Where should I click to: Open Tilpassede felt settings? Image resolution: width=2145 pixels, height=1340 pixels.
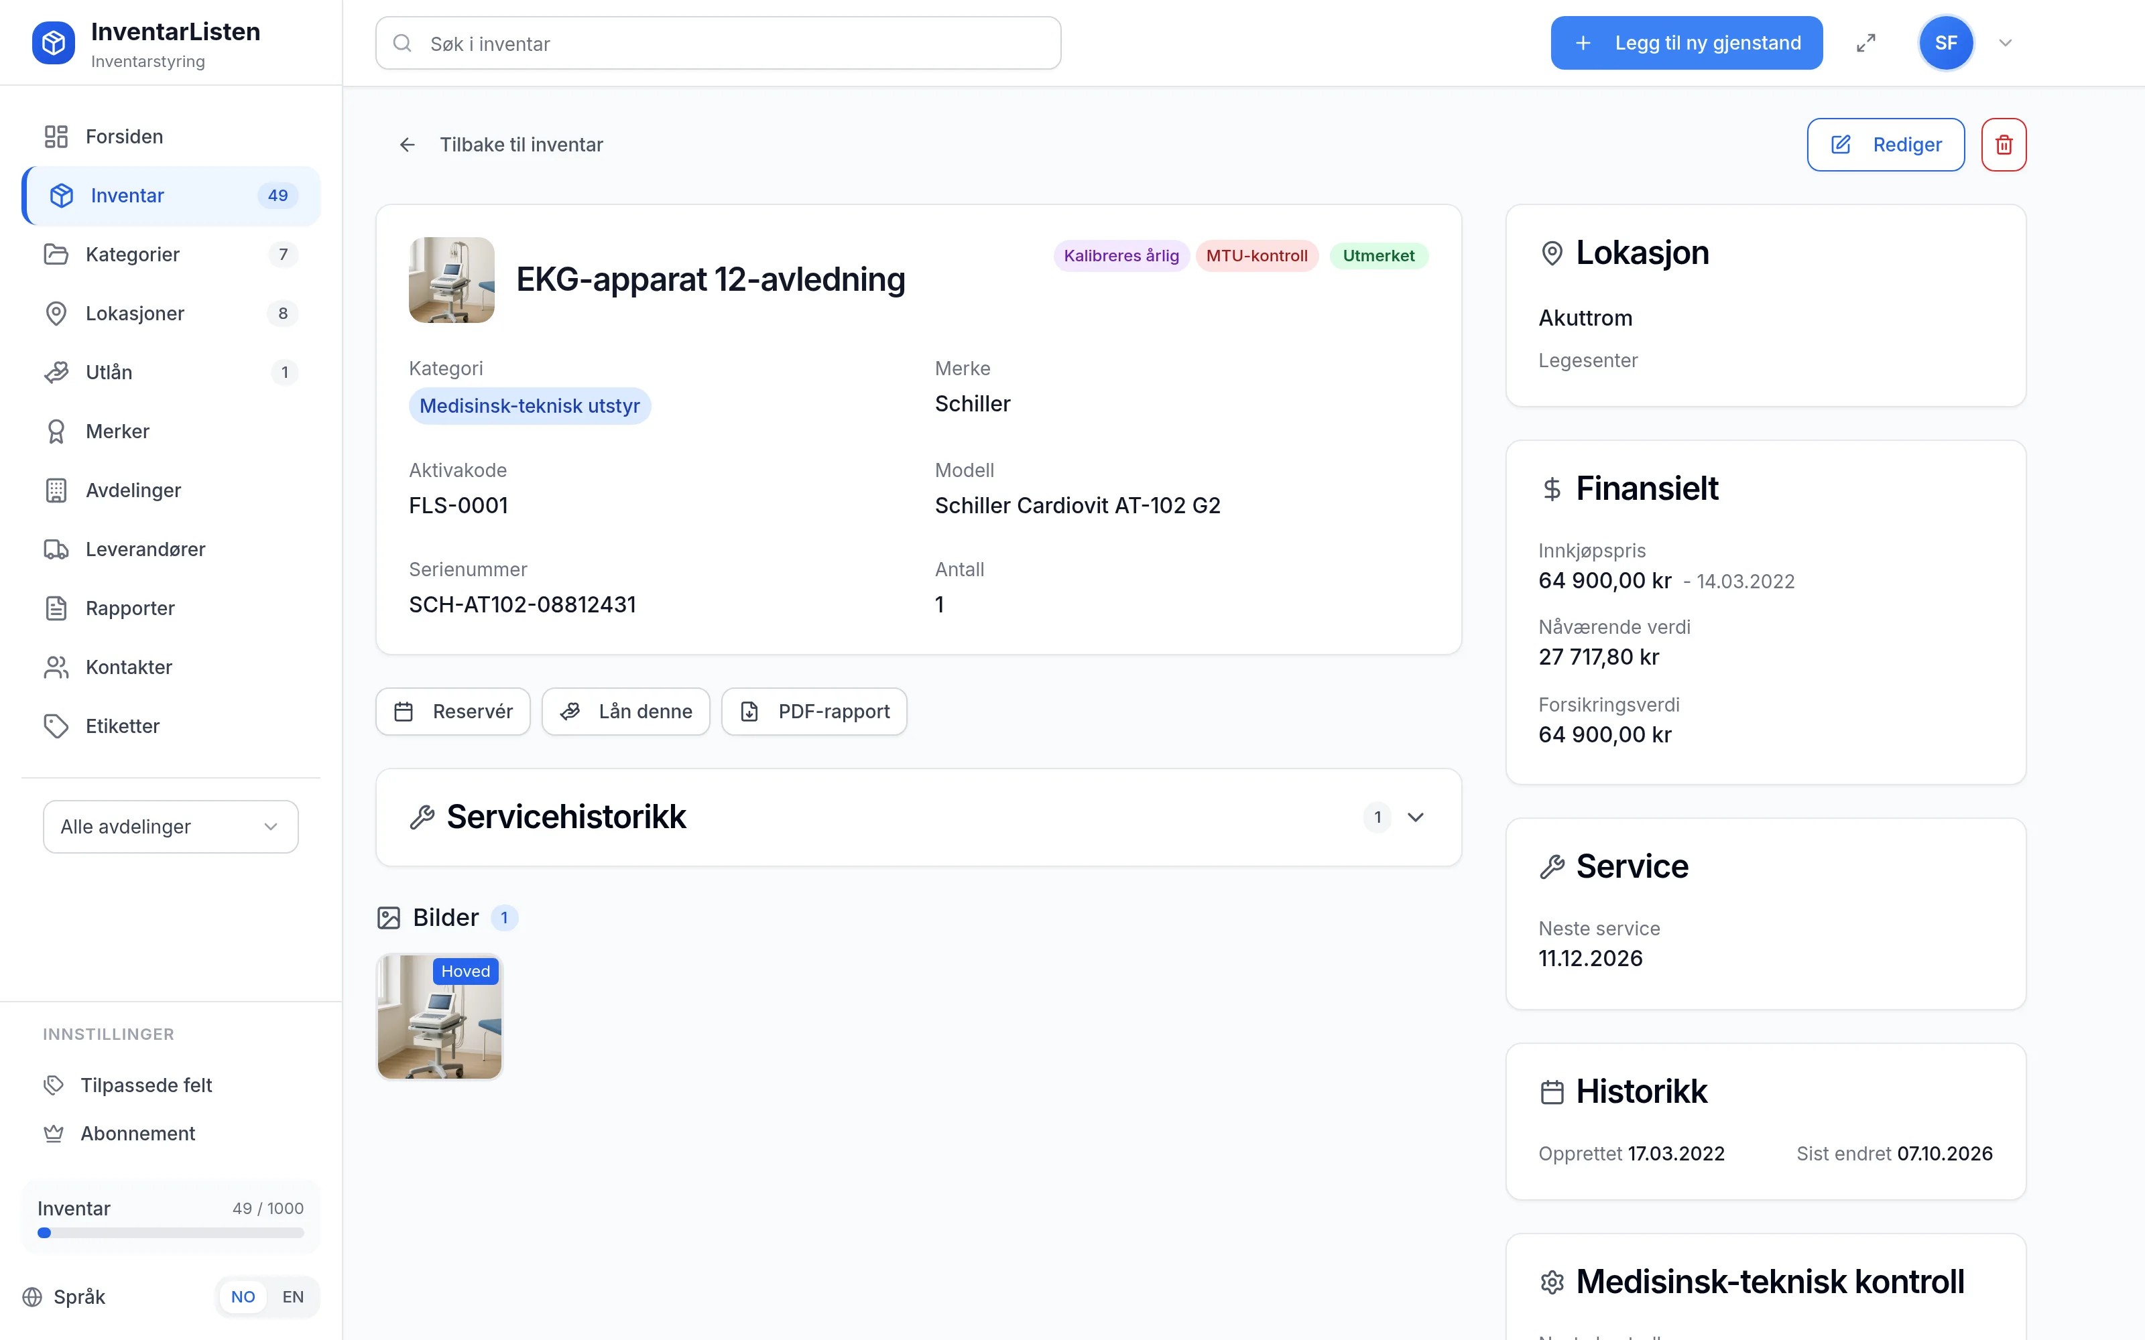[171, 1085]
